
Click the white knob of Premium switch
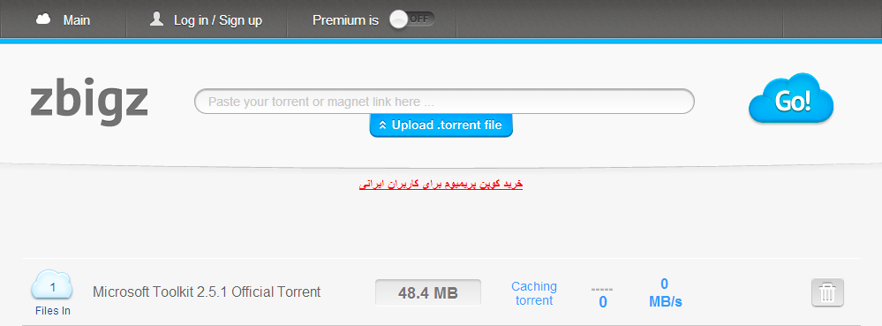point(398,19)
